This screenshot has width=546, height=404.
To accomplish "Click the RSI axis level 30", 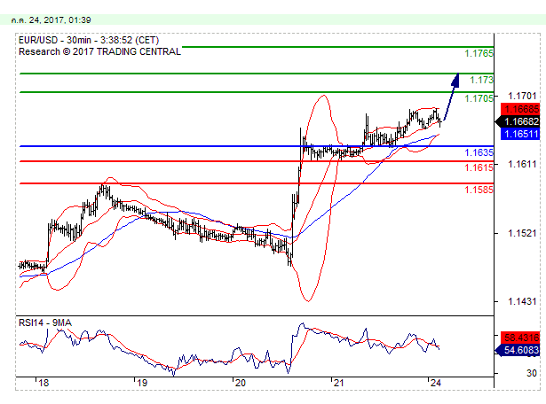I will [532, 373].
